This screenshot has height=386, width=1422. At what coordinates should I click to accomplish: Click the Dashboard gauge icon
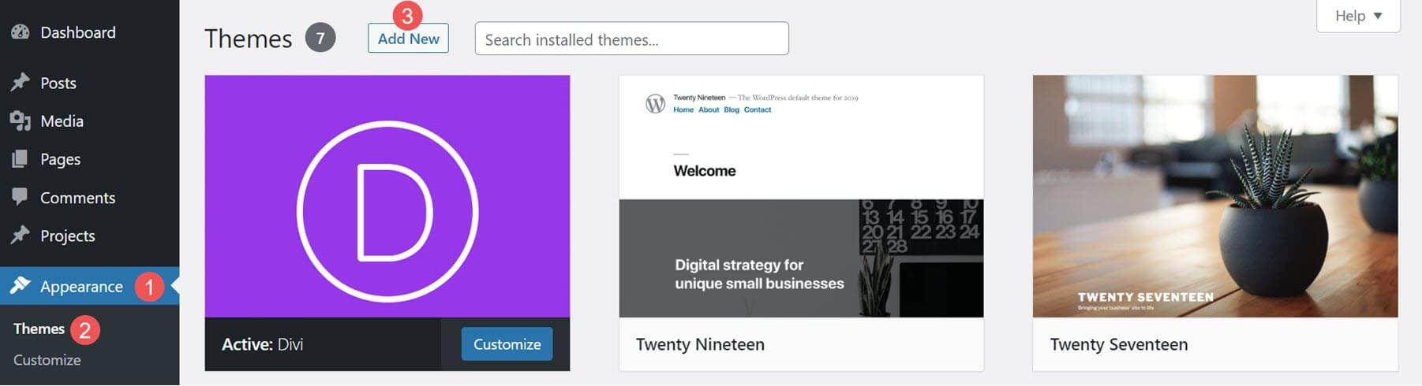[x=20, y=32]
